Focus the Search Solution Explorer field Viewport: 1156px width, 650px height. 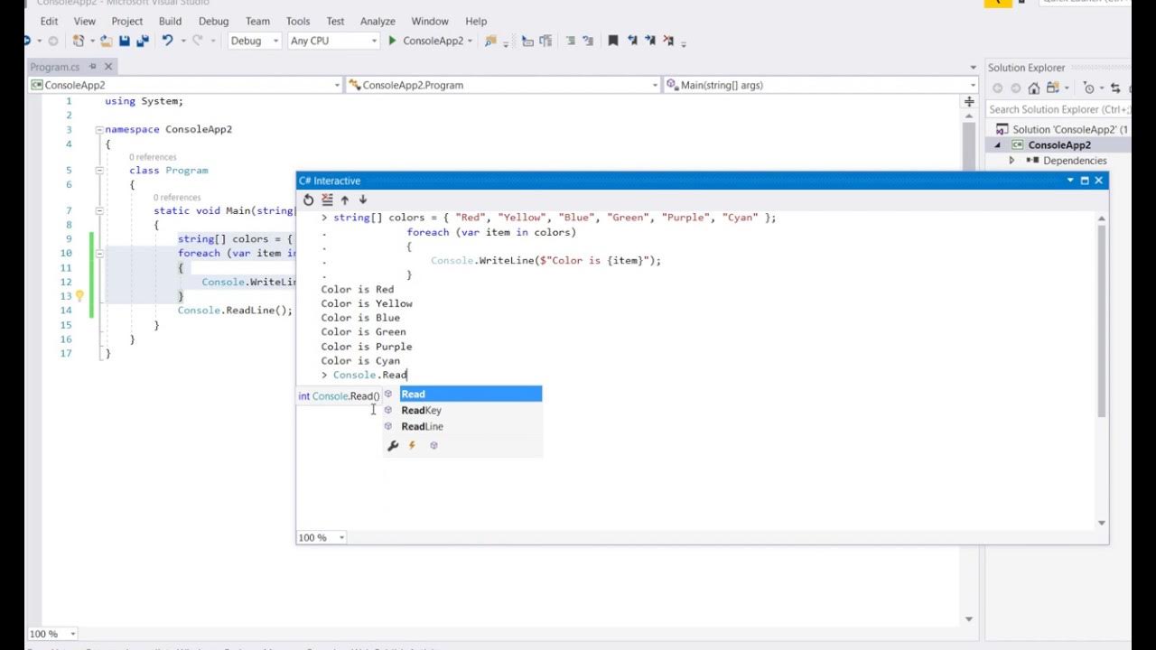coord(1057,109)
